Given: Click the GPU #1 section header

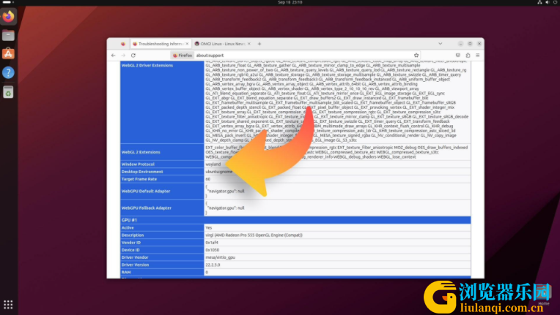Looking at the screenshot, I should coord(295,220).
